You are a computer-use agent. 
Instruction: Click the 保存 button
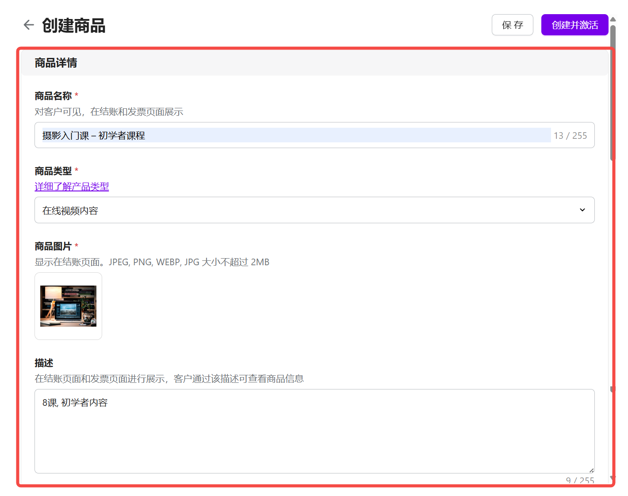pos(512,25)
